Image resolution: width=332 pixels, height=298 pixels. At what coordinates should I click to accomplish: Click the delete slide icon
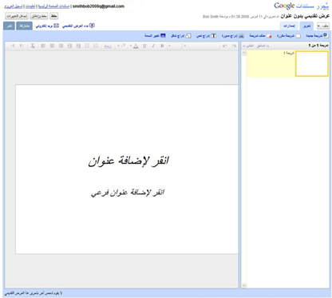tap(269, 36)
